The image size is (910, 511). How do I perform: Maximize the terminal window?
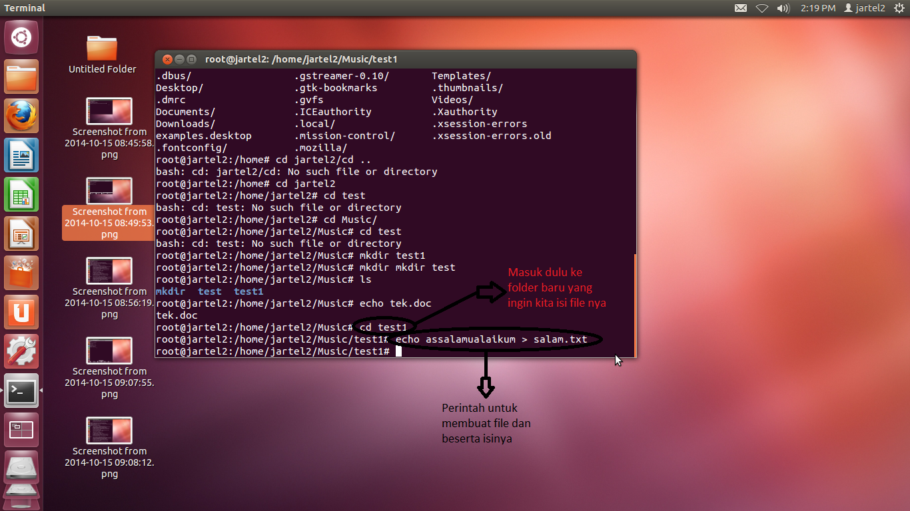(192, 59)
